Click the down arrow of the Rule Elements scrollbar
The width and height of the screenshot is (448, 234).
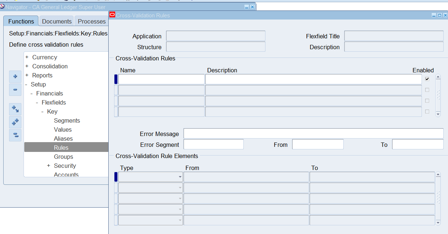pos(438,222)
